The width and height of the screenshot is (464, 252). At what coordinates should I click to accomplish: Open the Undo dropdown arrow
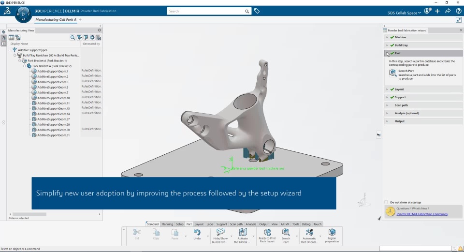(208, 236)
